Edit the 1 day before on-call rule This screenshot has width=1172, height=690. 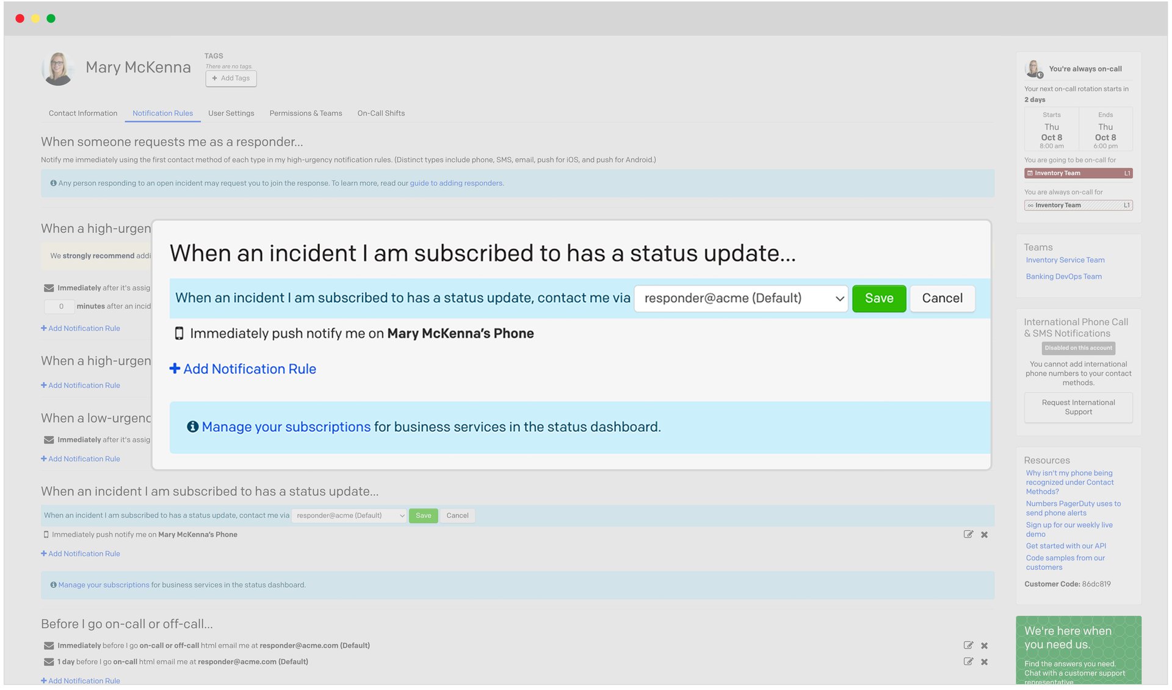[968, 662]
